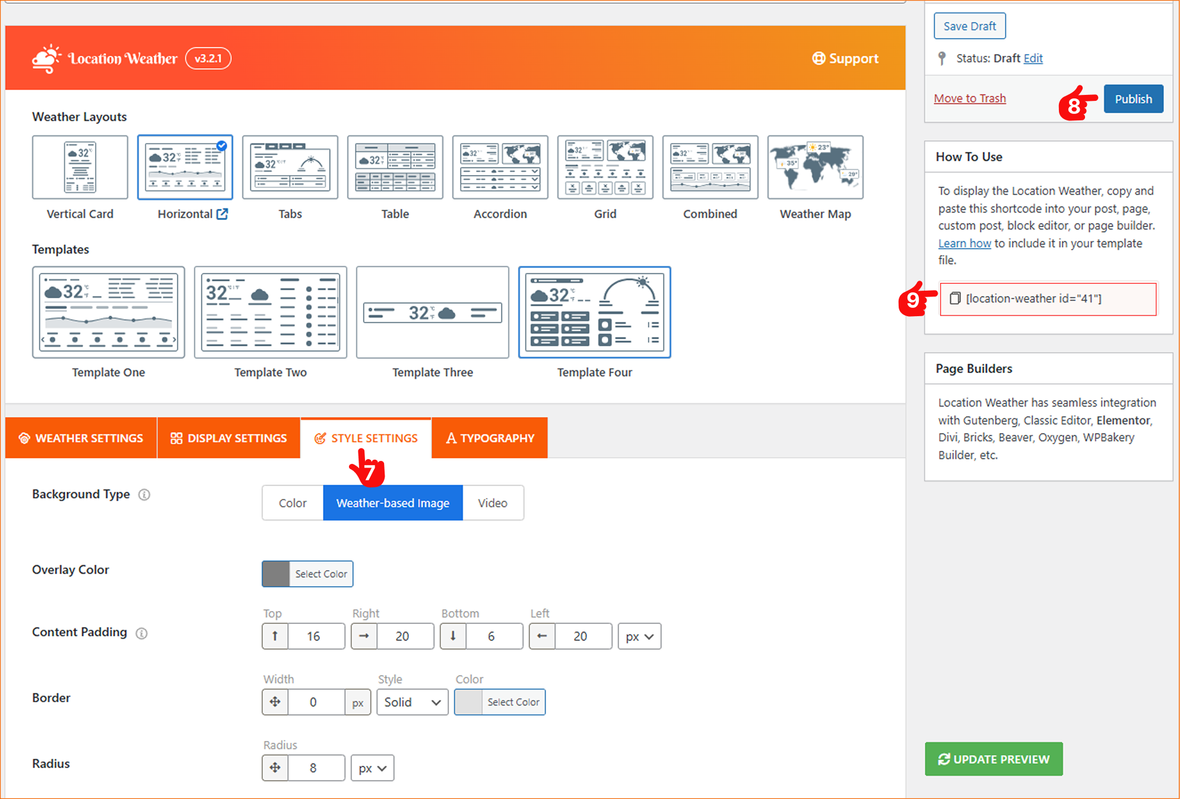Click the Left padding value field
The width and height of the screenshot is (1180, 799).
click(x=583, y=636)
